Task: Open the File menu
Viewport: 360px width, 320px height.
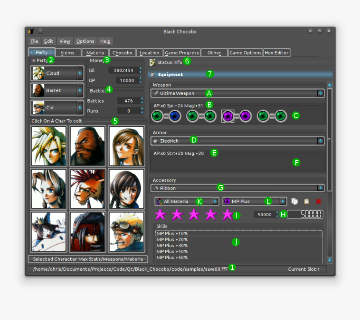Action: point(34,41)
